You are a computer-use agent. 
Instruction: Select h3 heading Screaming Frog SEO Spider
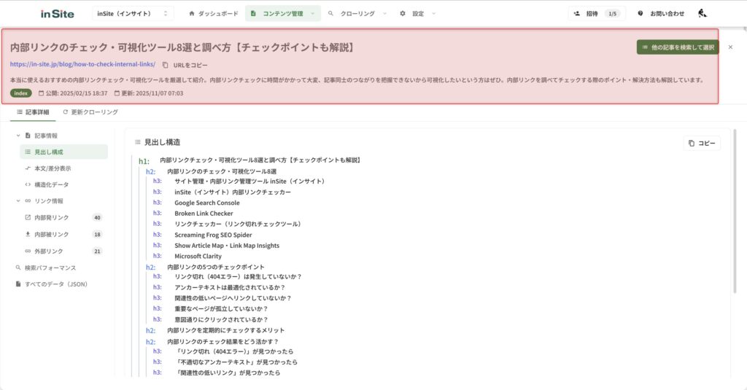[x=213, y=235]
